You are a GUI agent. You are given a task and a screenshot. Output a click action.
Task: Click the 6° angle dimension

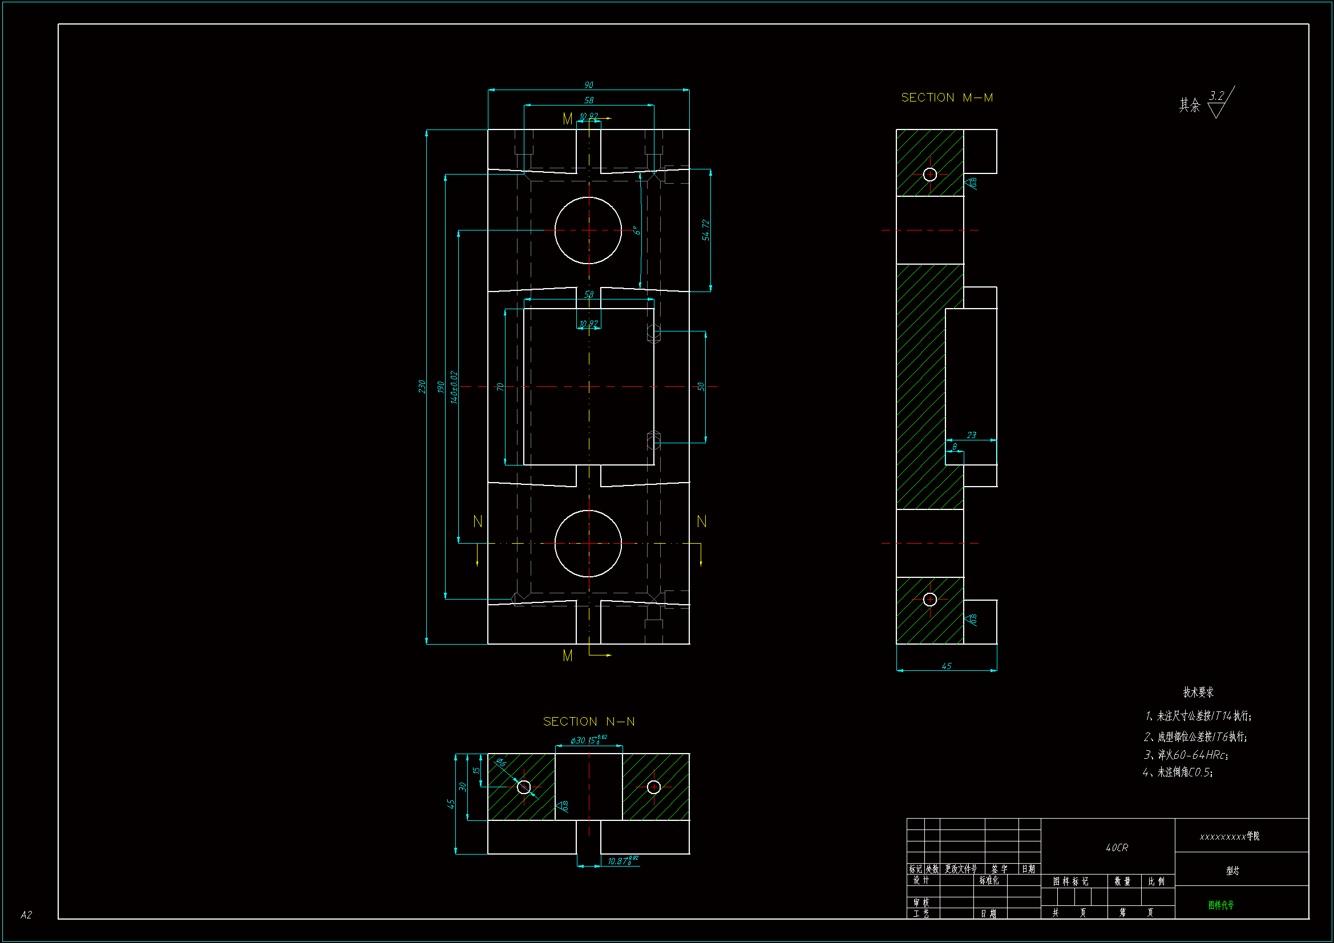637,230
